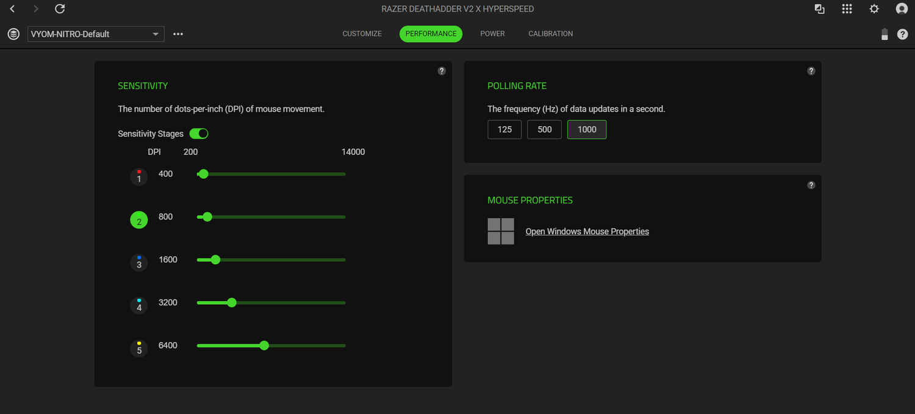915x414 pixels.
Task: Click the profile layers icon beside the dropdown
Action: (13, 34)
